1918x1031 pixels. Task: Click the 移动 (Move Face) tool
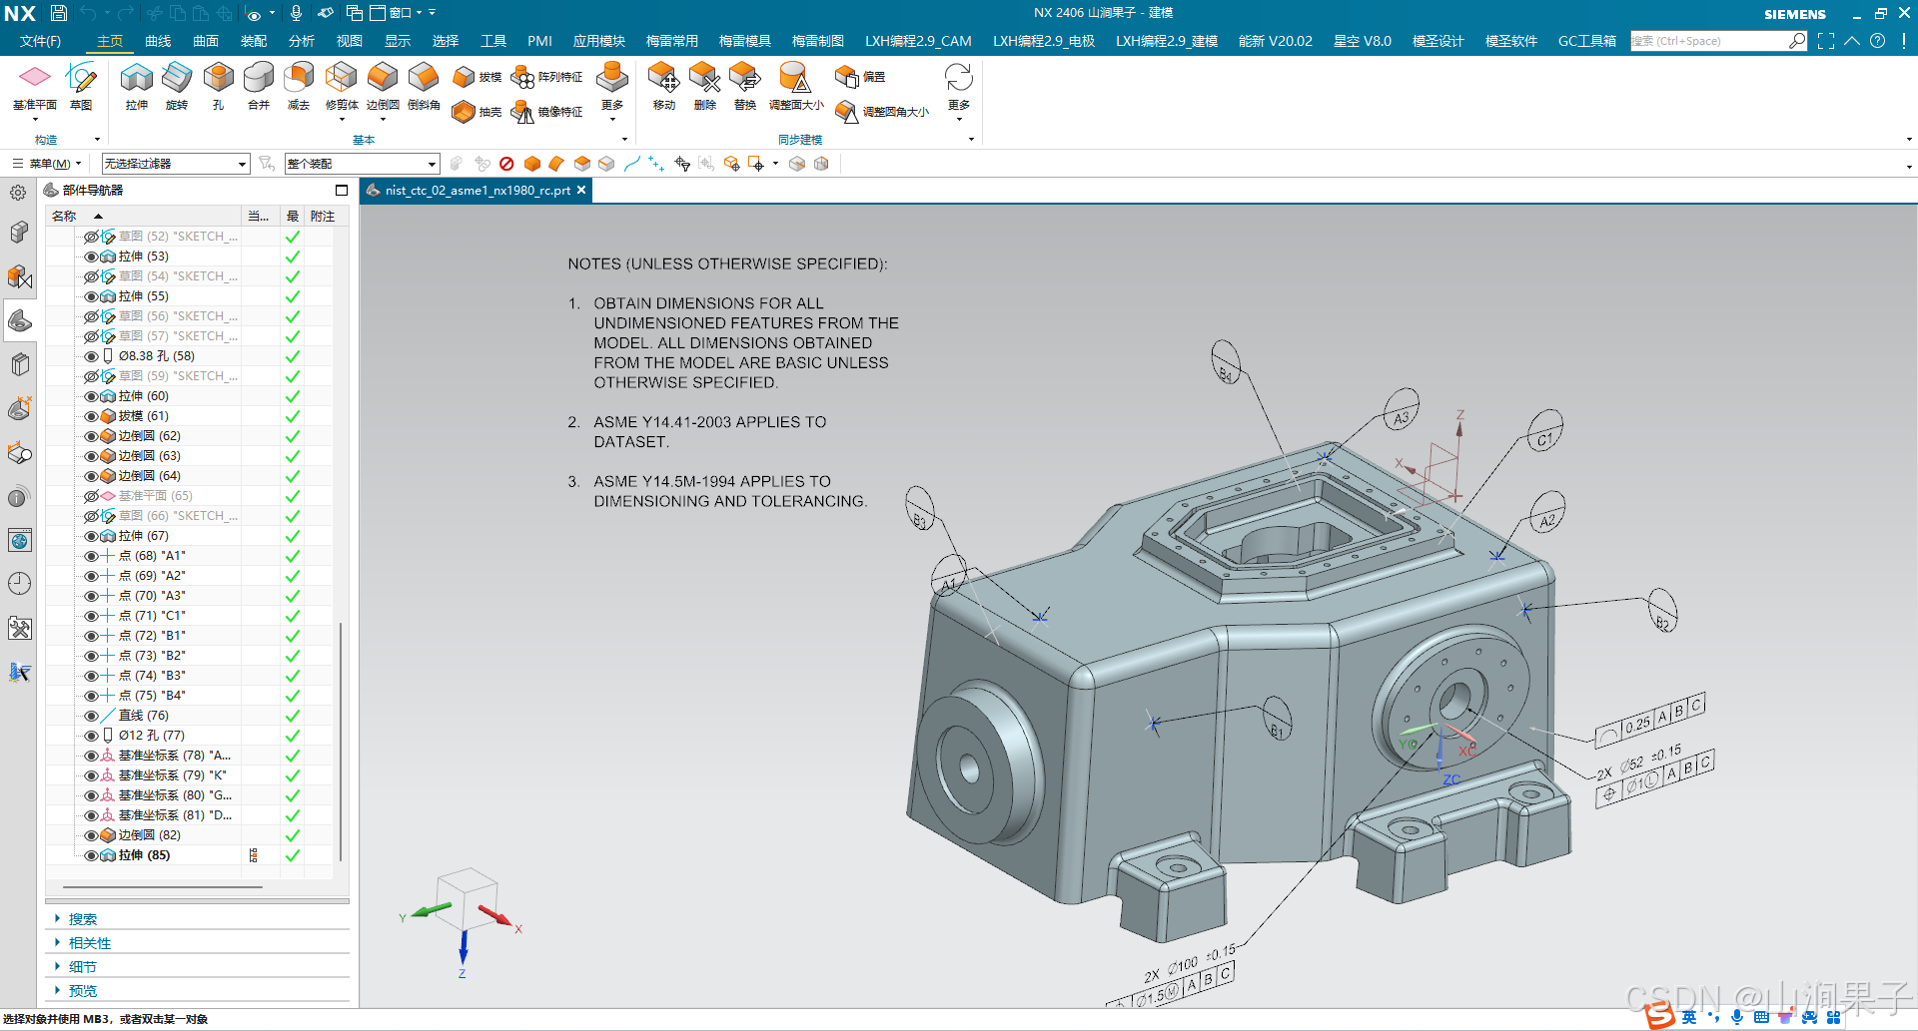664,85
